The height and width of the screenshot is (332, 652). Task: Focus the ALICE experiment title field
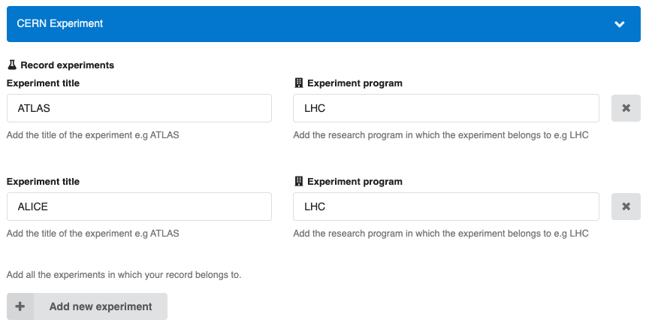pyautogui.click(x=139, y=207)
